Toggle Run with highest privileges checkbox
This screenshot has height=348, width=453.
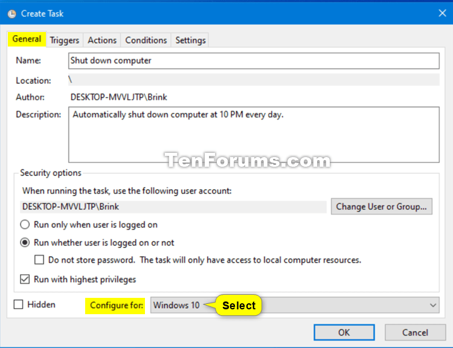(25, 279)
